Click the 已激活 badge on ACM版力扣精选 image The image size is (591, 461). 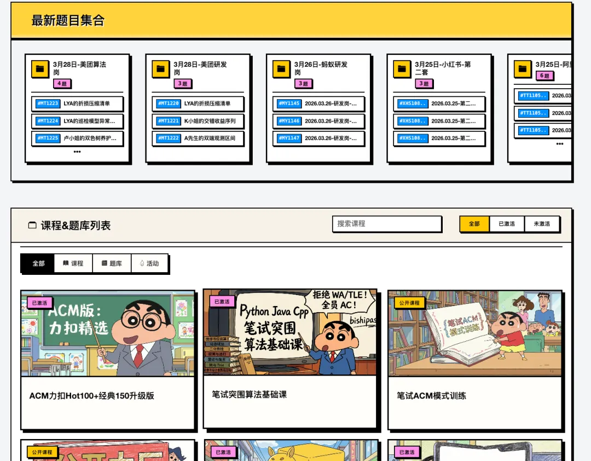coord(39,303)
